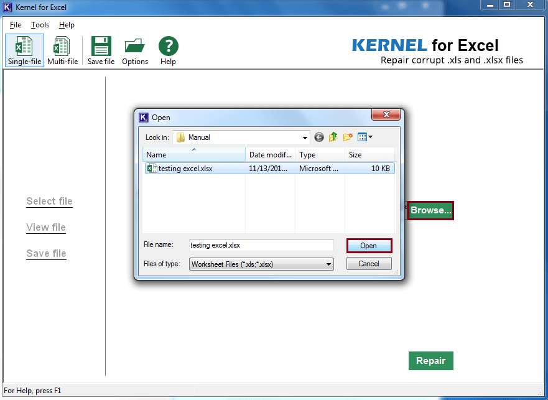Close the Open dialog with X
The width and height of the screenshot is (548, 400).
386,114
